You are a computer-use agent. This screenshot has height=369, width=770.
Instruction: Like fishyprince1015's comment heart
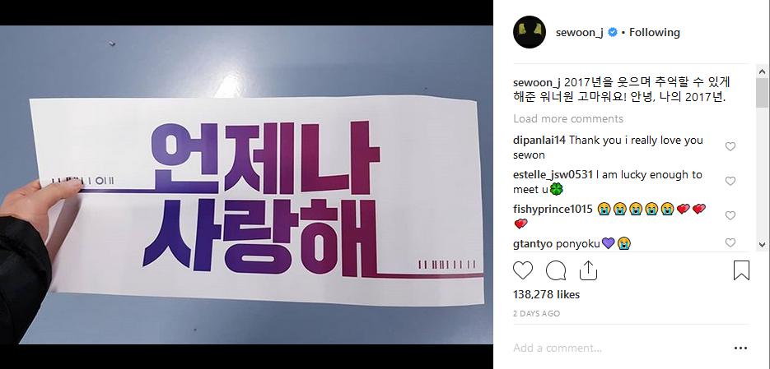pyautogui.click(x=730, y=215)
